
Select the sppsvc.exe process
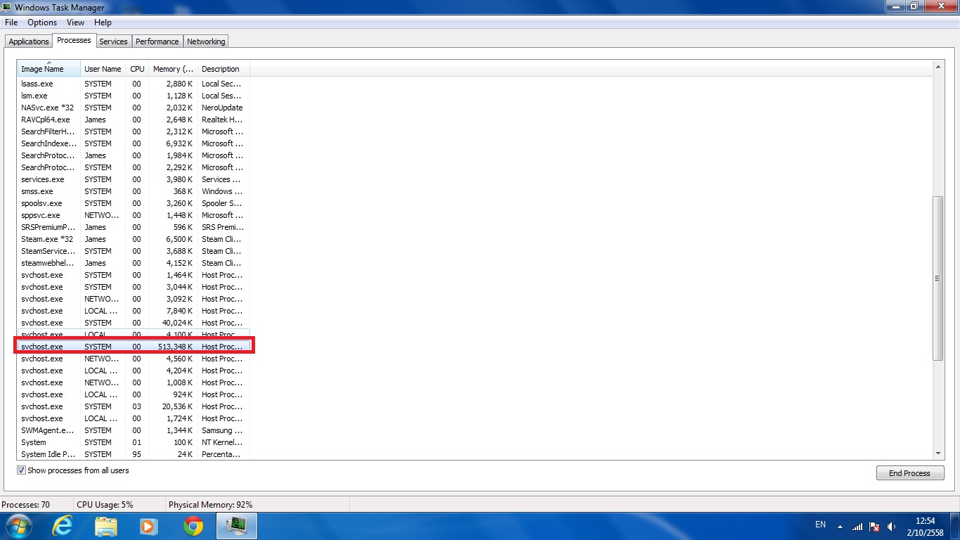(134, 215)
